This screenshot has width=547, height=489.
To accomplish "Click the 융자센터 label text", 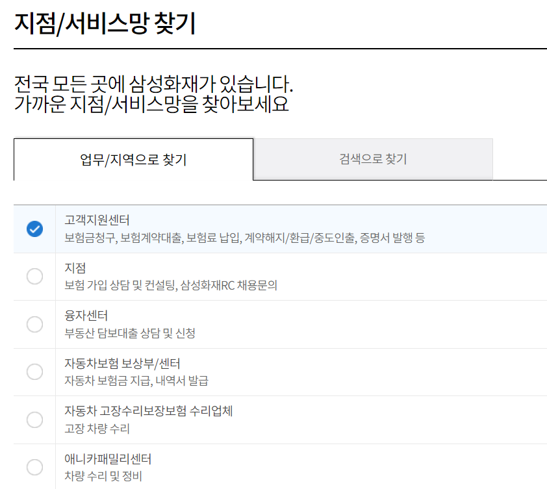I will [85, 316].
